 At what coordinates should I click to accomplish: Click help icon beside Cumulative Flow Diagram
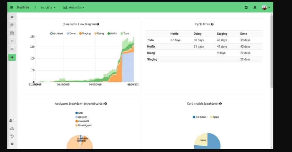pyautogui.click(x=98, y=24)
